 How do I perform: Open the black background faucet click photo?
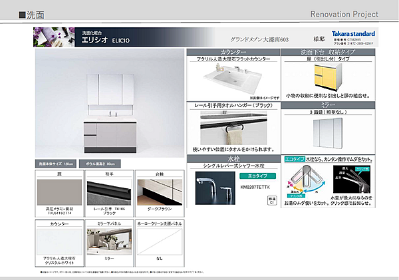[x=351, y=179]
